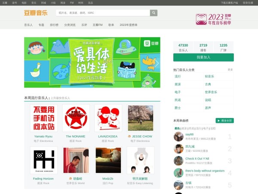Open Fading Horizon logo thumbnail

[x=43, y=160]
